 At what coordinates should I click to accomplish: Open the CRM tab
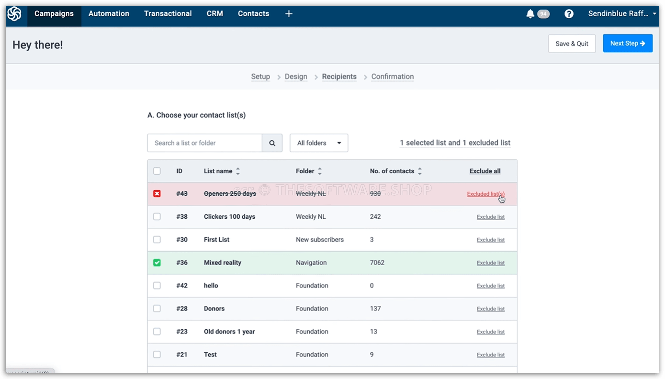(x=214, y=14)
